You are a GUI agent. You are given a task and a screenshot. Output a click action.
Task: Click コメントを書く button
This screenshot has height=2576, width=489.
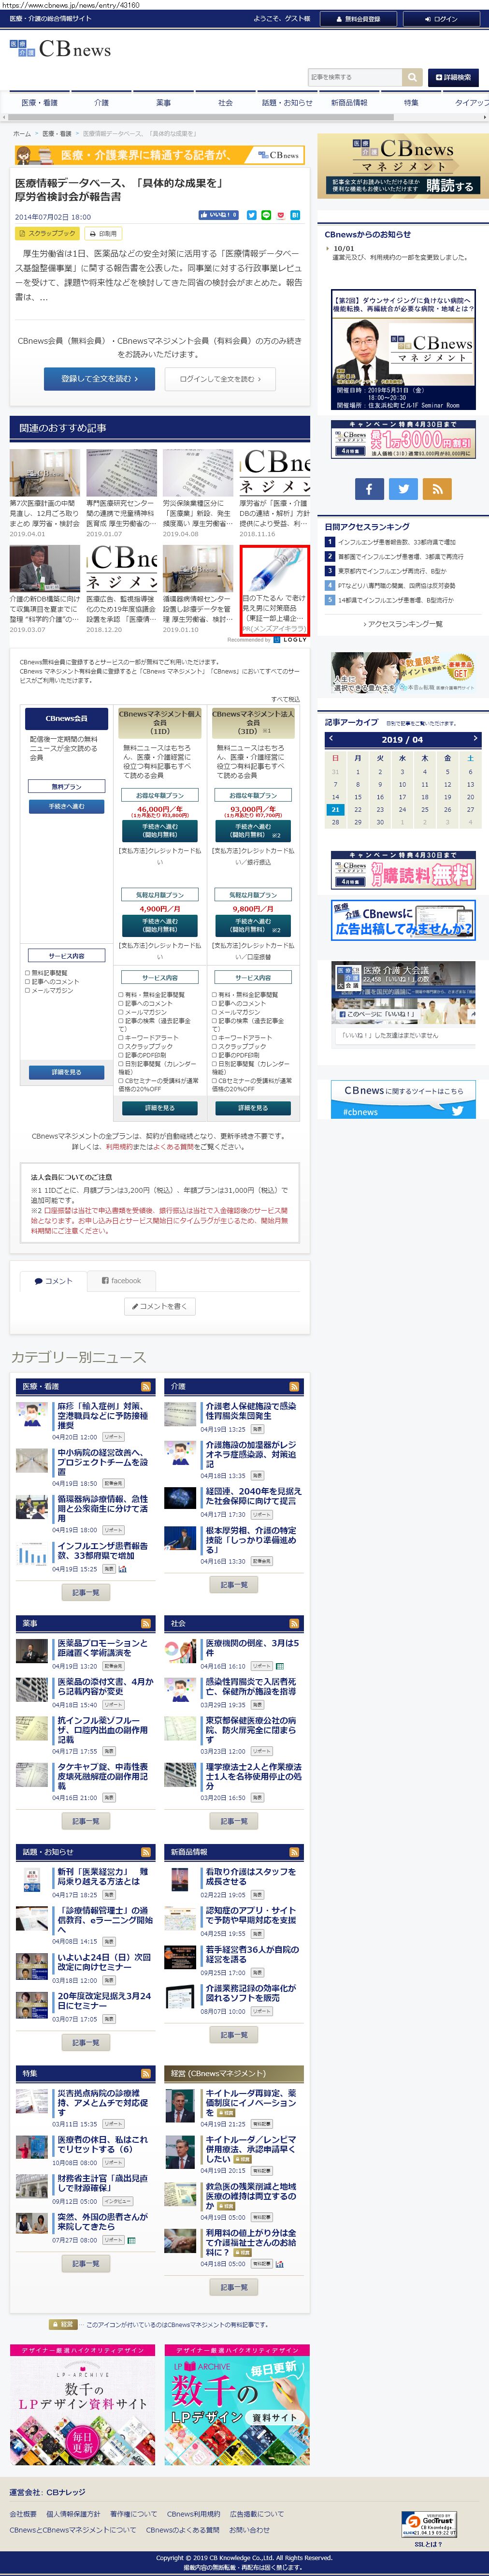(159, 1306)
